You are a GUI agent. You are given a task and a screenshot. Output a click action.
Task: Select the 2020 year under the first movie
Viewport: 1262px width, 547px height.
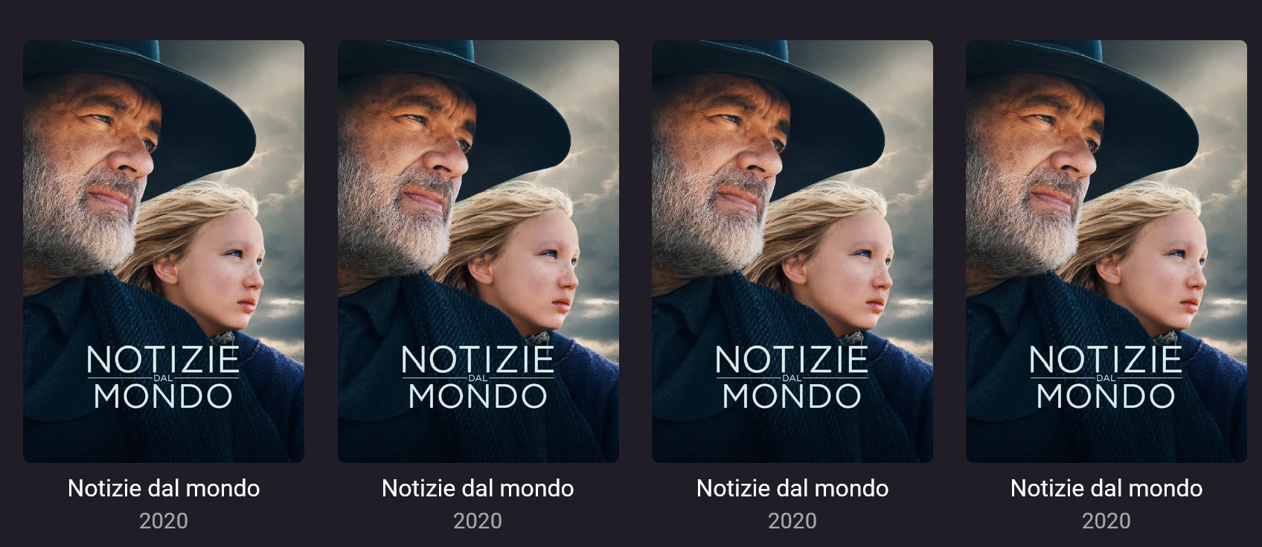[x=164, y=521]
